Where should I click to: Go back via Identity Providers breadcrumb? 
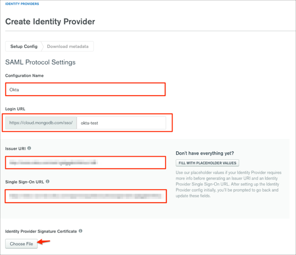point(22,4)
